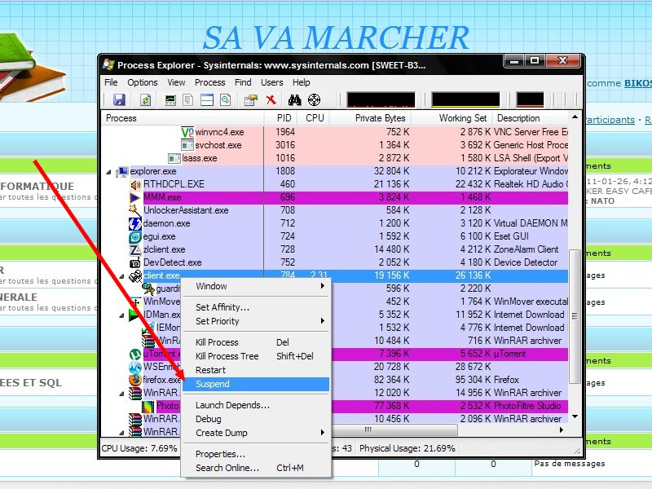This screenshot has height=489, width=652.
Task: Collapse the explorer.exe tree node
Action: tap(108, 172)
